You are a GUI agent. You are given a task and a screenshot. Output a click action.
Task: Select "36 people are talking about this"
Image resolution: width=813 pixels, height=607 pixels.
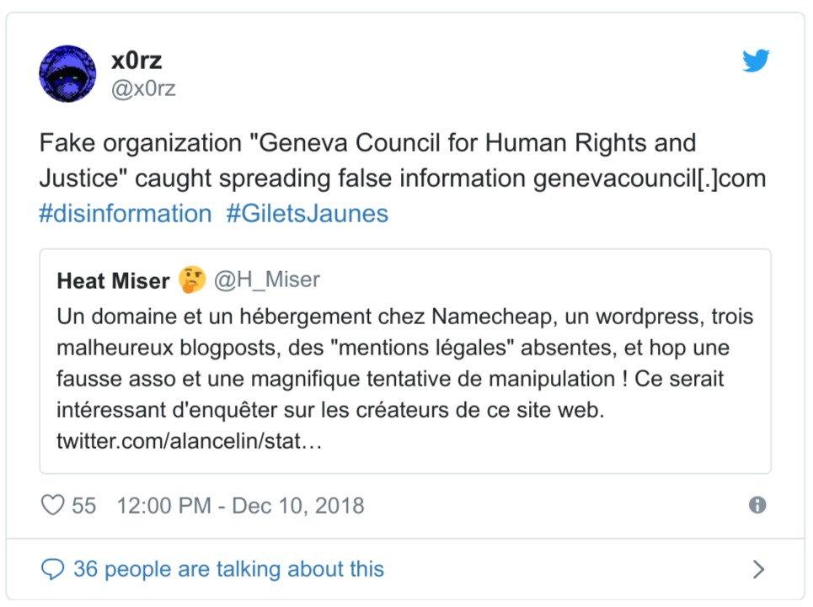tap(228, 569)
